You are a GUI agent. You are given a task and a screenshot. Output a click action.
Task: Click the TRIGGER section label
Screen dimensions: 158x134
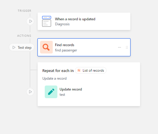pyautogui.click(x=24, y=11)
